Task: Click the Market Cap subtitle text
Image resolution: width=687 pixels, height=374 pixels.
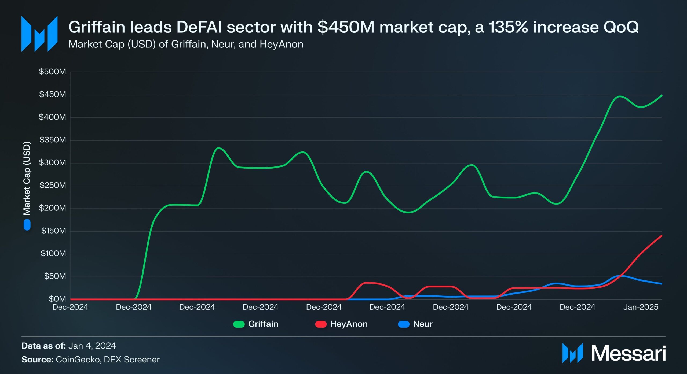Action: [x=186, y=44]
